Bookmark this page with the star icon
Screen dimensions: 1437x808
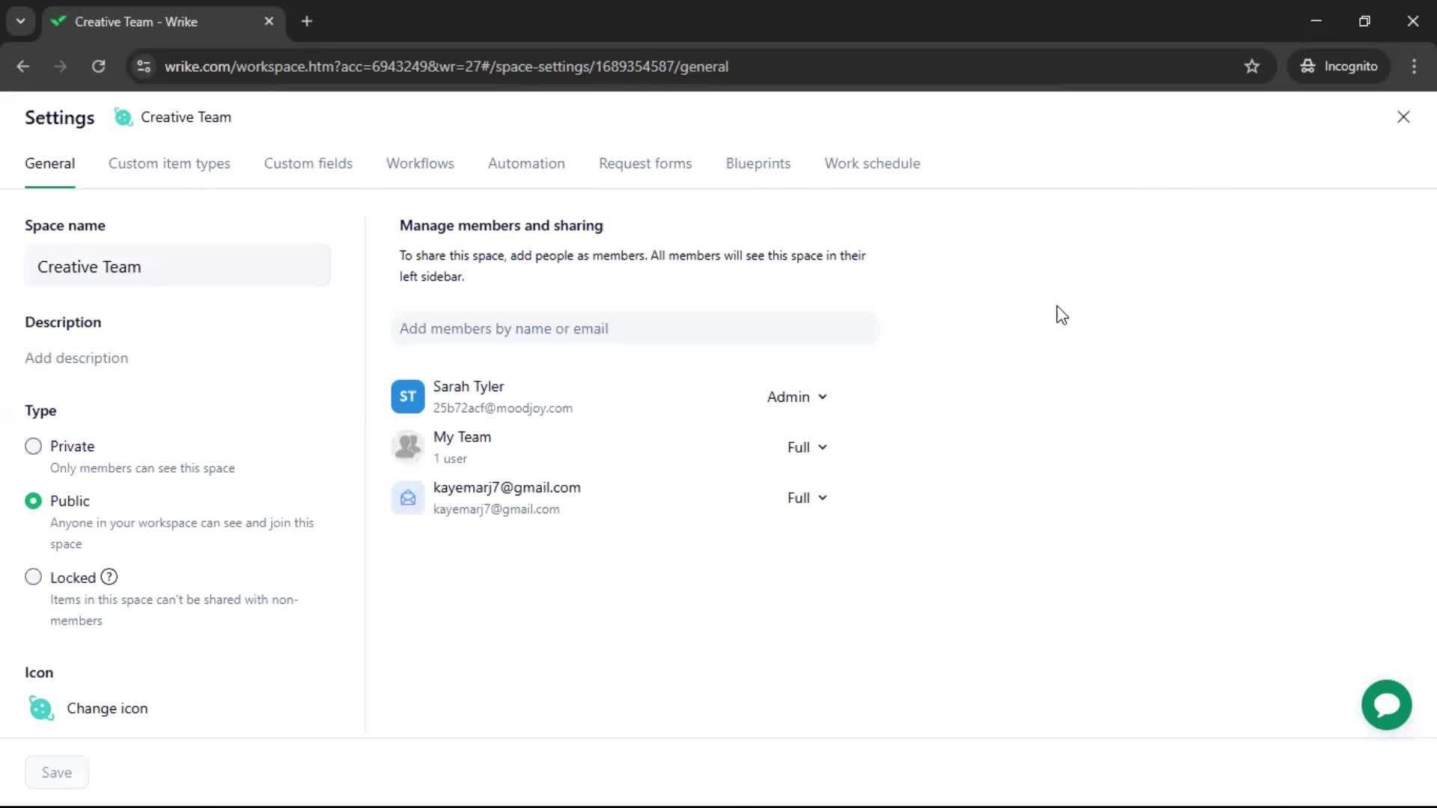pos(1251,66)
